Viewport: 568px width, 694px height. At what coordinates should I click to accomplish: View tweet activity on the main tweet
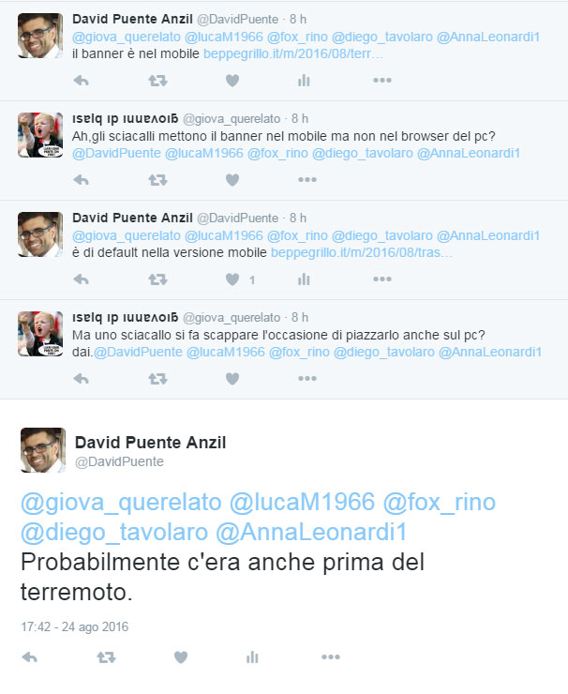click(252, 657)
